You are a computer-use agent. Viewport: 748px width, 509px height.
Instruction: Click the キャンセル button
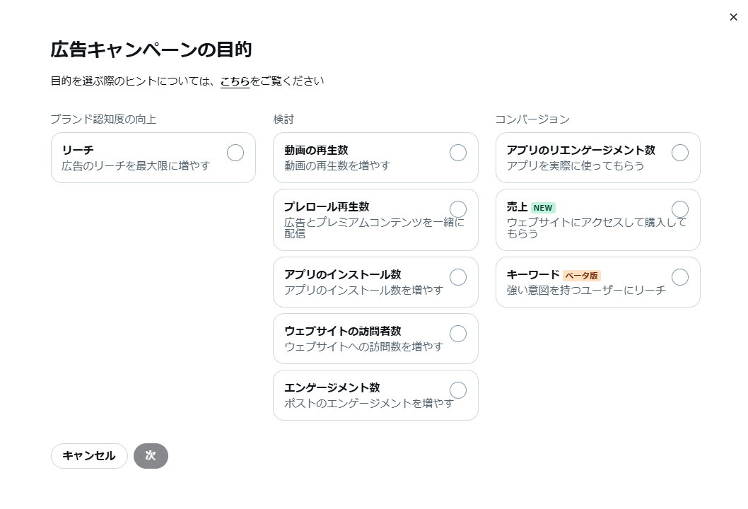tap(89, 456)
